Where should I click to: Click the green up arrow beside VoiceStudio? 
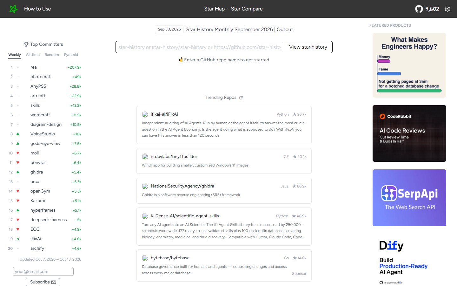point(18,134)
